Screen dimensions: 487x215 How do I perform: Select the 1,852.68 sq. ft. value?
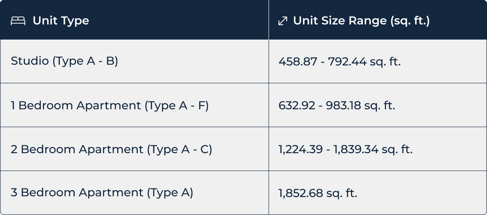tap(317, 193)
